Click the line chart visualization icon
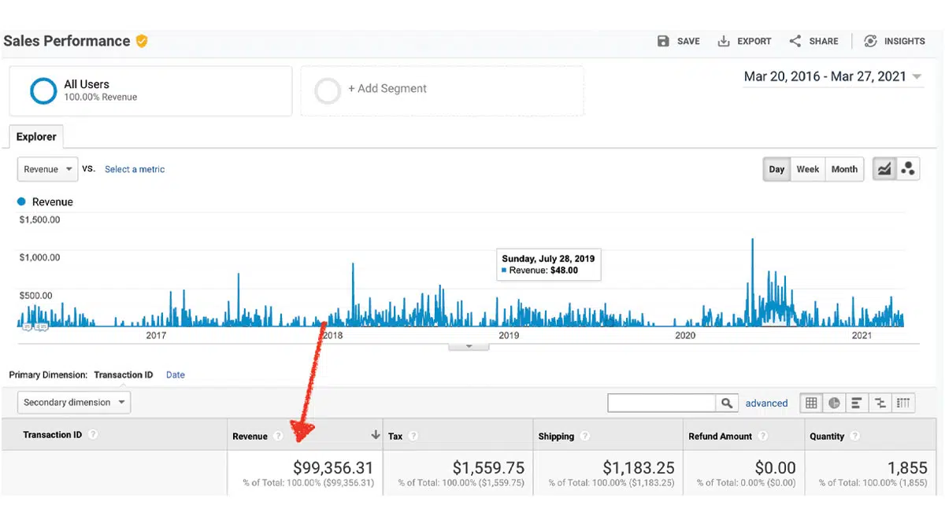 (884, 168)
